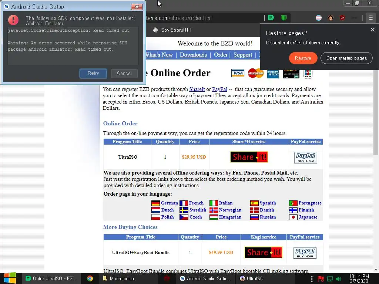Screen dimensions: 379x284
Task: Click Share-It button for UltraISO+EasyBoot Bundle
Action: pos(264,252)
